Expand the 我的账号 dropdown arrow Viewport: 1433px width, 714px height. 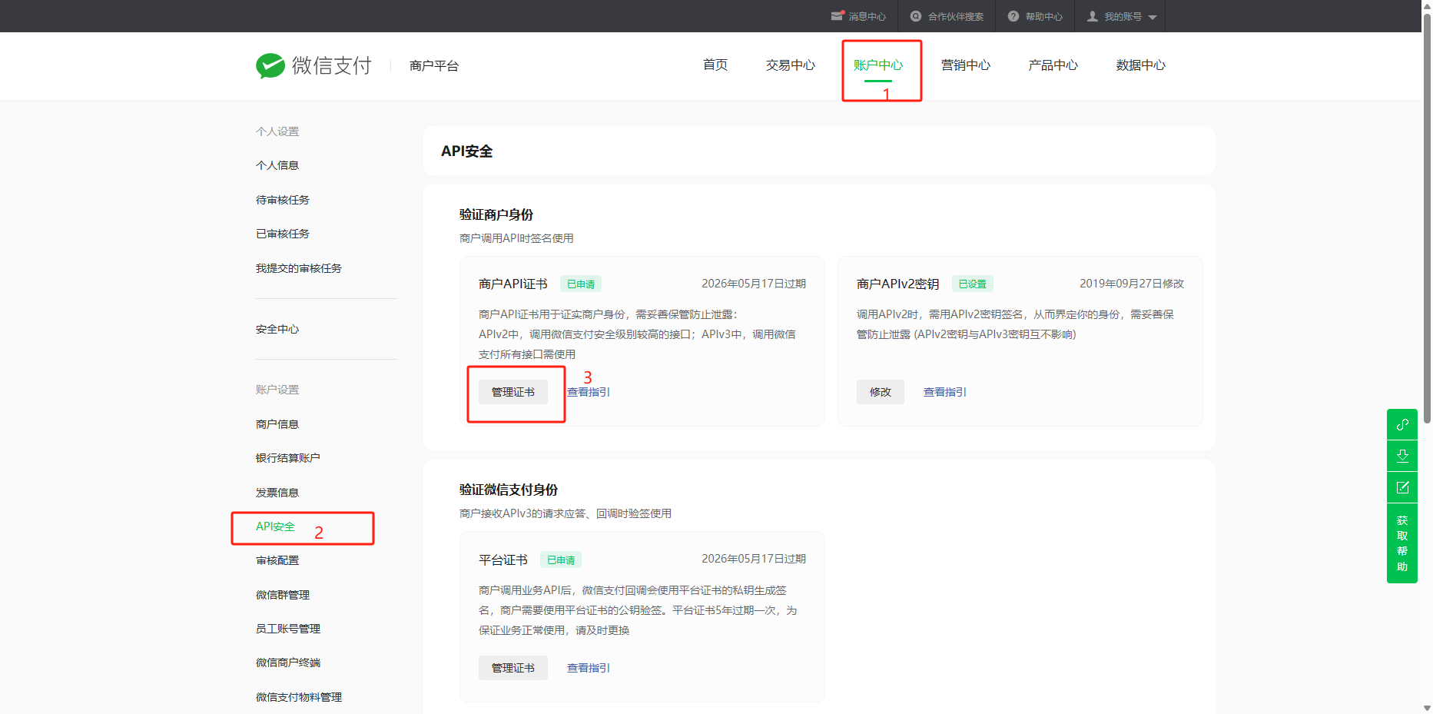coord(1153,17)
